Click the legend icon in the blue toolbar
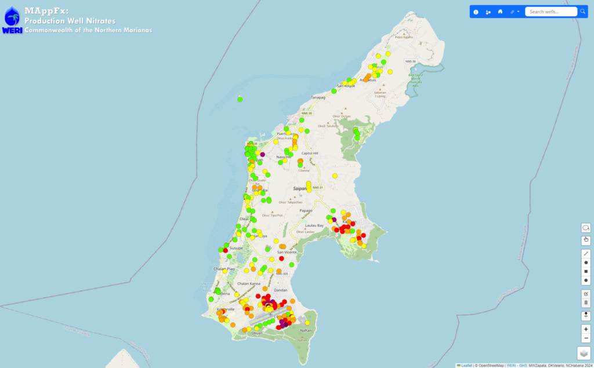 [488, 12]
